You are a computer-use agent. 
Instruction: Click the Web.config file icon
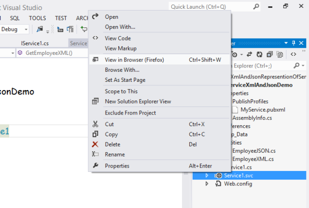218,183
